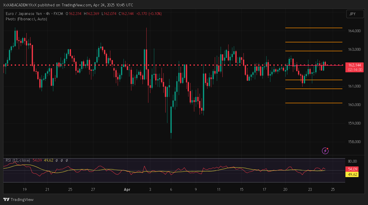Click the purple lightning bolt icon
The height and width of the screenshot is (205, 368).
(x=325, y=151)
